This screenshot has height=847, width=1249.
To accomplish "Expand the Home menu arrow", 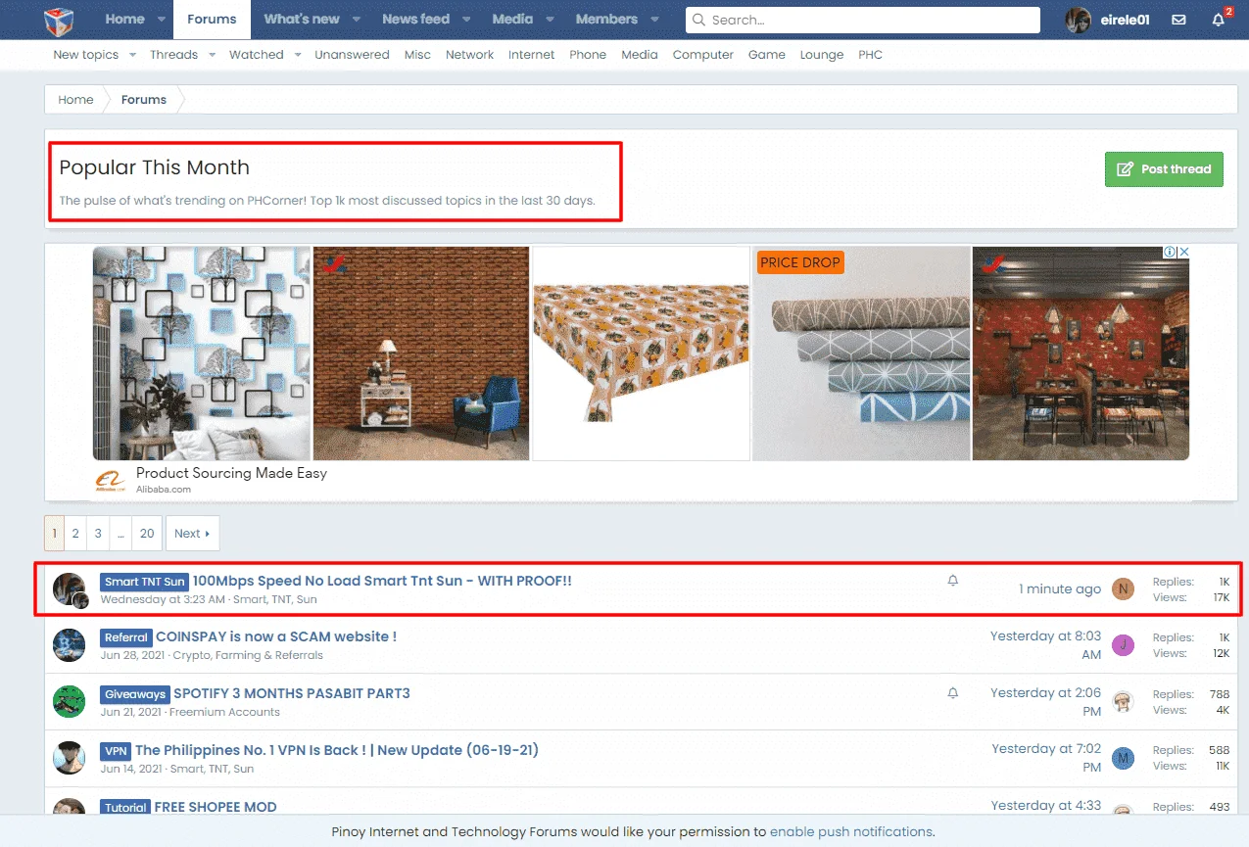I will point(162,20).
